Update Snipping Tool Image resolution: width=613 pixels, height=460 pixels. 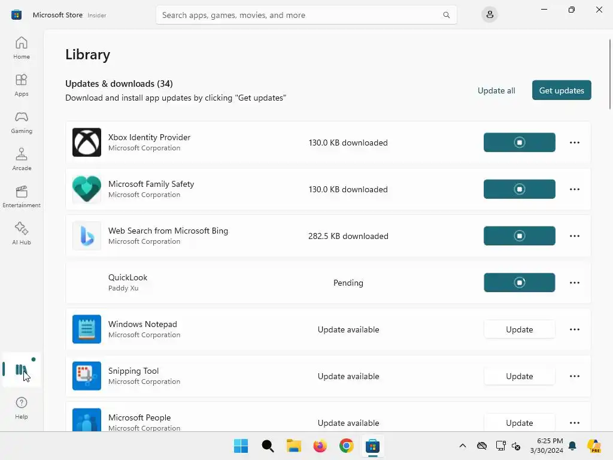coord(519,376)
